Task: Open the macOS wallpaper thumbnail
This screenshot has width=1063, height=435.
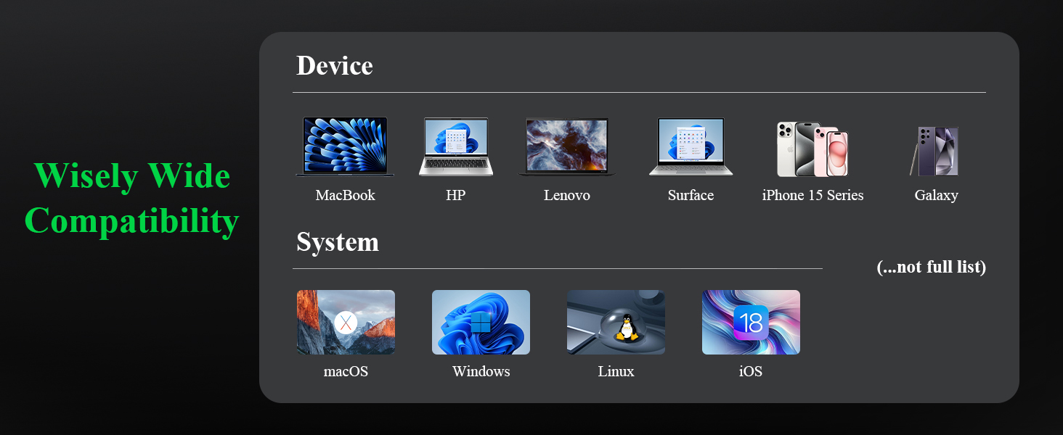Action: click(346, 323)
